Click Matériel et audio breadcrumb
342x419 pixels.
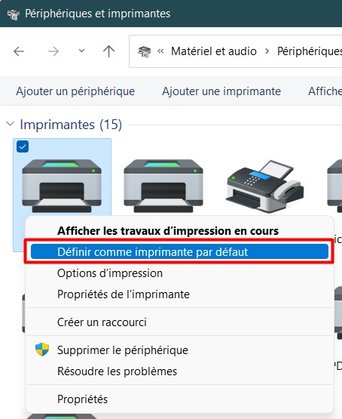214,51
